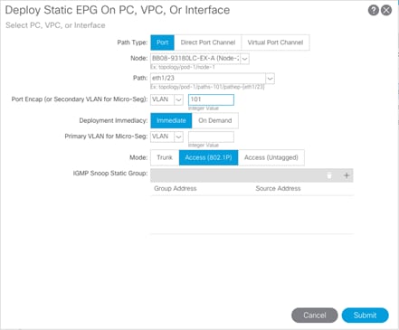This screenshot has height=330, width=399.
Task: Click the Submit button
Action: pos(365,316)
